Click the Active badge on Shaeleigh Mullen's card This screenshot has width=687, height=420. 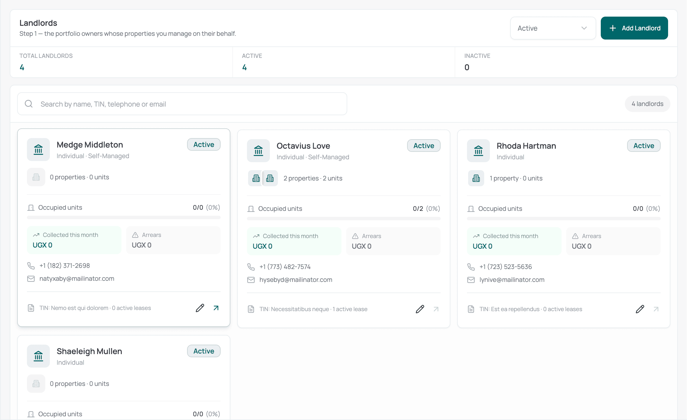coord(204,351)
